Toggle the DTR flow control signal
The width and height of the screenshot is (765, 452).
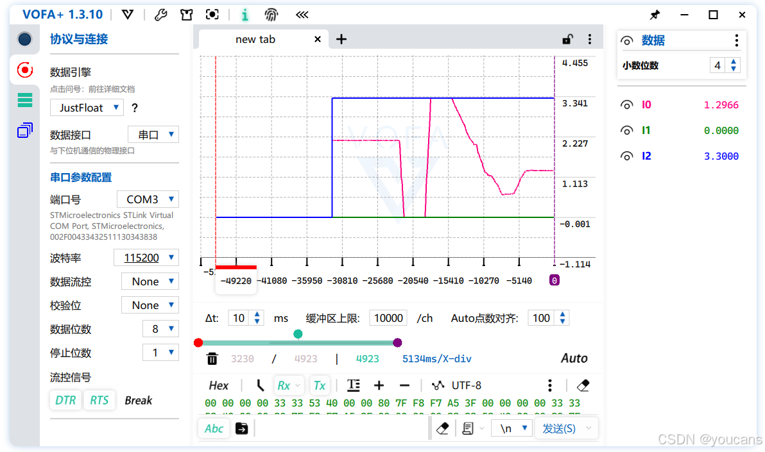[65, 400]
